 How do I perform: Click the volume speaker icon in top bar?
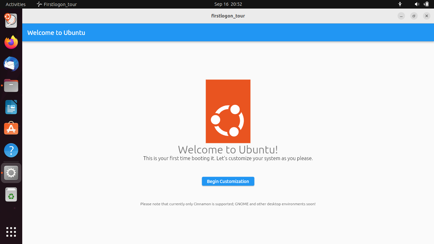pyautogui.click(x=417, y=4)
